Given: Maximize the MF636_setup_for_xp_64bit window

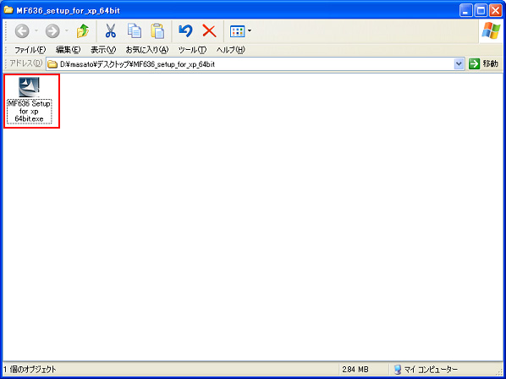Looking at the screenshot, I should tap(481, 11).
